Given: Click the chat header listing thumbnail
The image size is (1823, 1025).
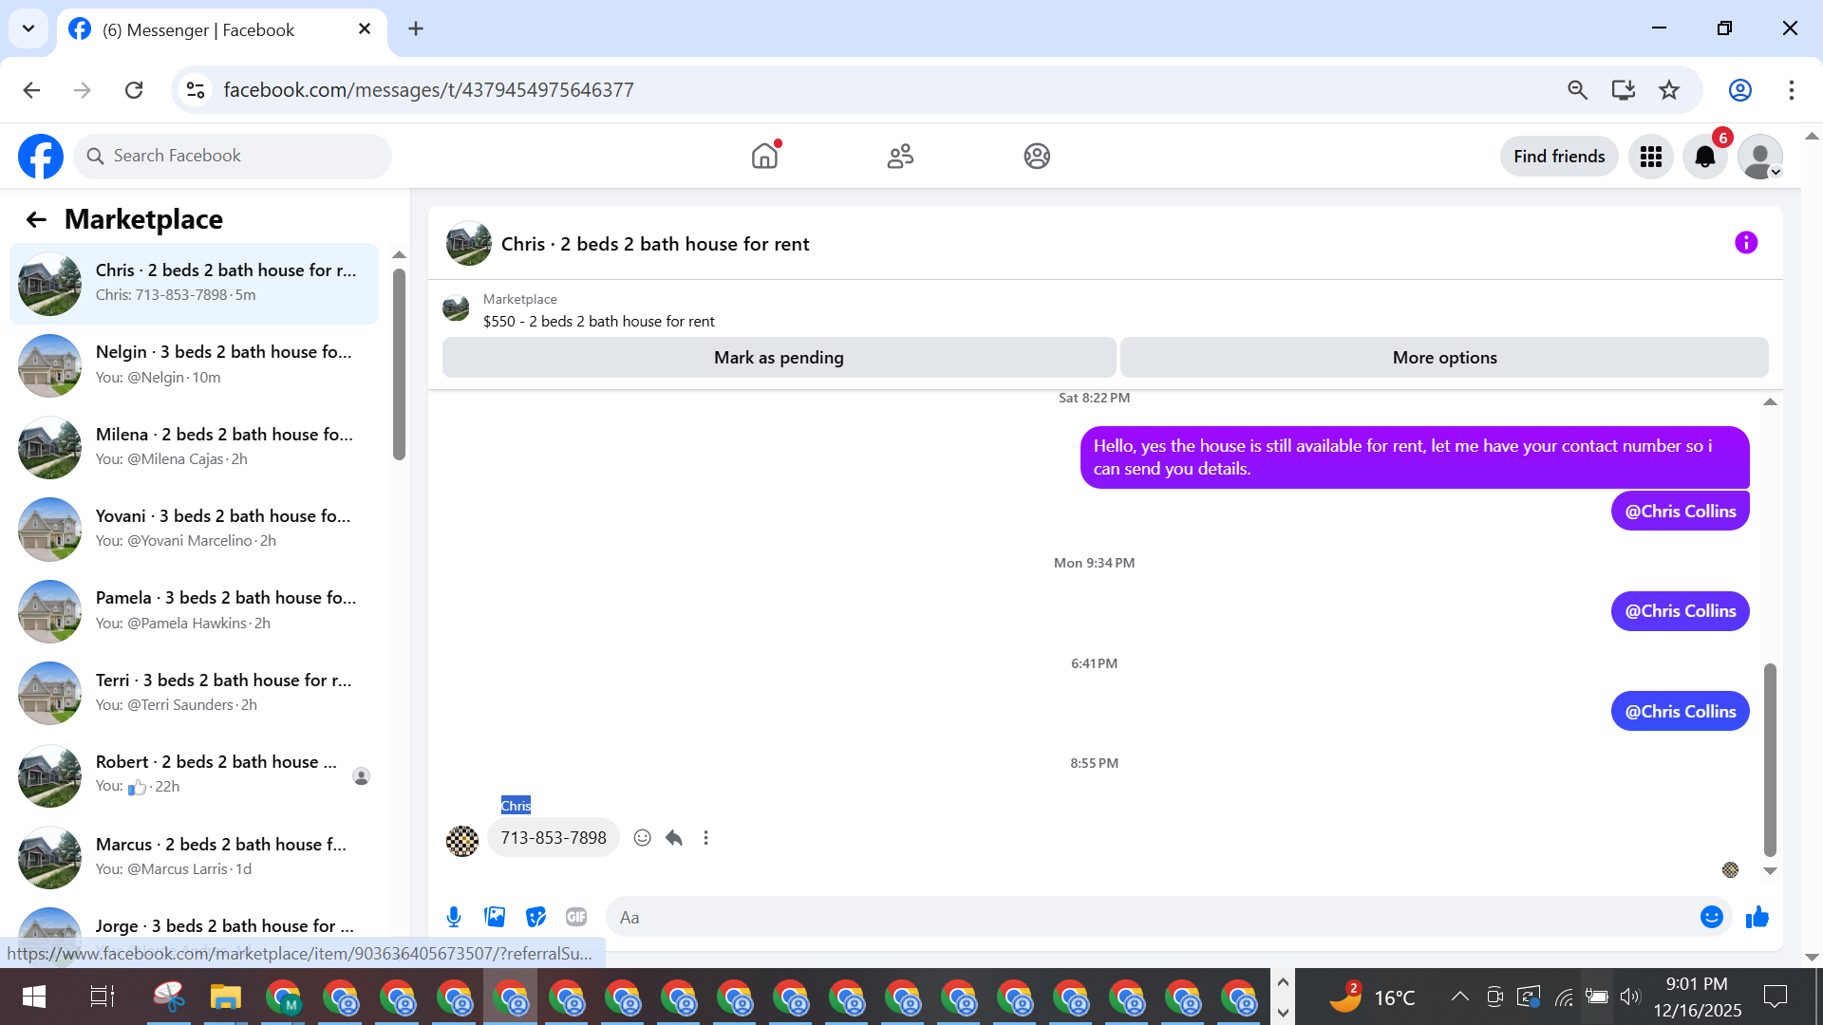Looking at the screenshot, I should (x=468, y=244).
